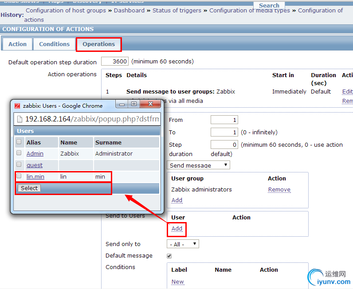
Task: Check the Admin user checkbox
Action: (x=19, y=153)
